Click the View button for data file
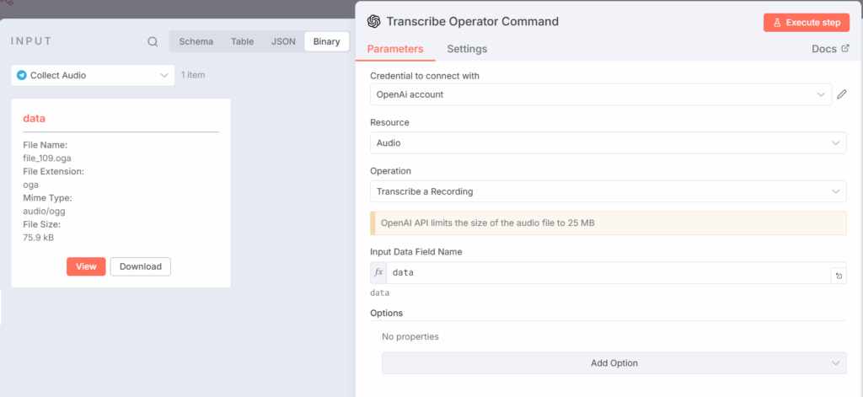The height and width of the screenshot is (397, 863). [86, 266]
